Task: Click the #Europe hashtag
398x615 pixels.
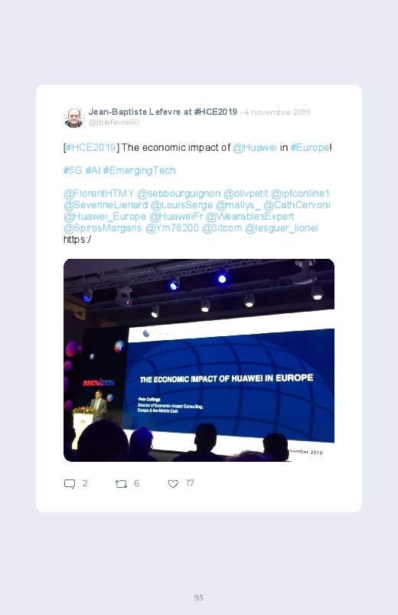Action: coord(310,148)
